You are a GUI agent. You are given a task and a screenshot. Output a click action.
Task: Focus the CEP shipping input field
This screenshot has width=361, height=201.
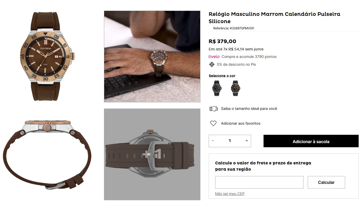259,182
